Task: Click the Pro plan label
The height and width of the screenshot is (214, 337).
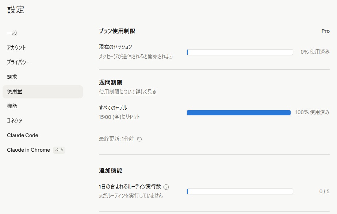Action: point(325,31)
